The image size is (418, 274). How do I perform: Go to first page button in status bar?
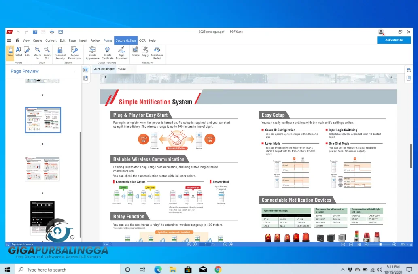click(189, 244)
